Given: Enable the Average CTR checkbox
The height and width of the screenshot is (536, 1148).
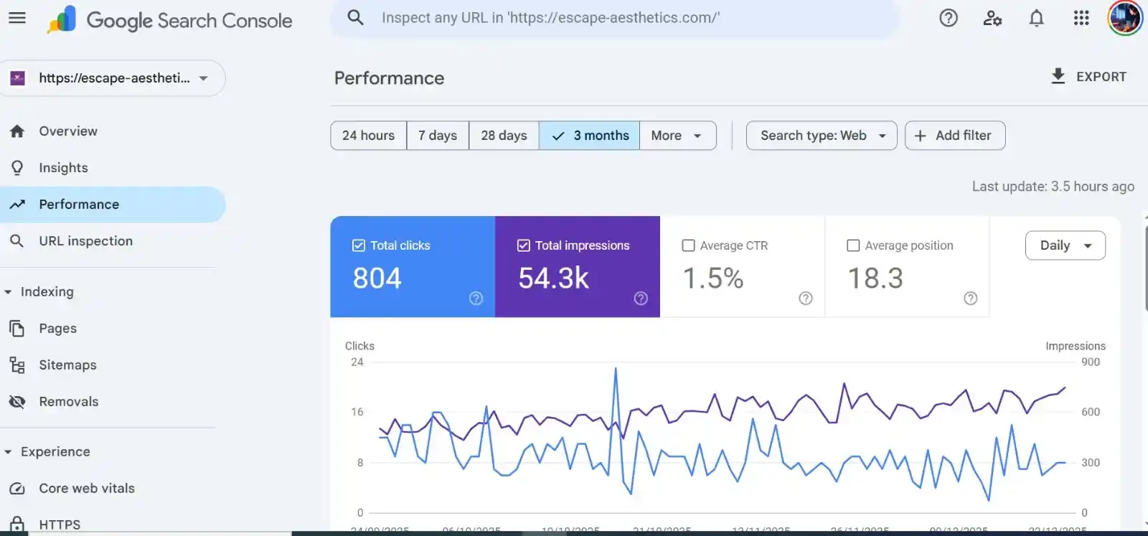Looking at the screenshot, I should point(688,245).
